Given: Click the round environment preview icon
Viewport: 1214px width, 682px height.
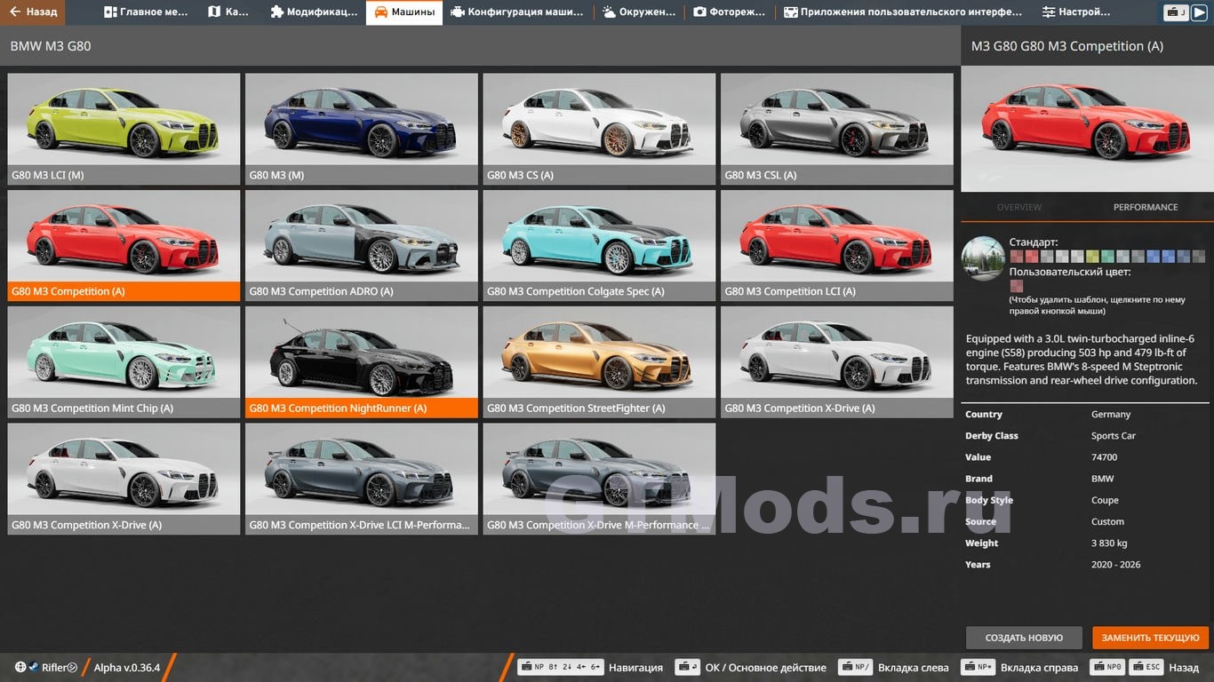Looking at the screenshot, I should [x=983, y=258].
